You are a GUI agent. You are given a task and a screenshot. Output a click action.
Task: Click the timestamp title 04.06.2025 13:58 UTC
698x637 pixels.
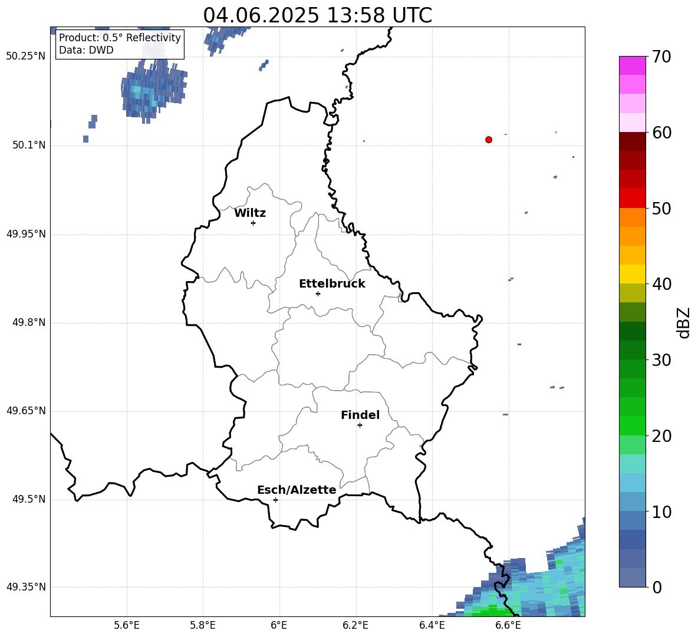pyautogui.click(x=317, y=15)
